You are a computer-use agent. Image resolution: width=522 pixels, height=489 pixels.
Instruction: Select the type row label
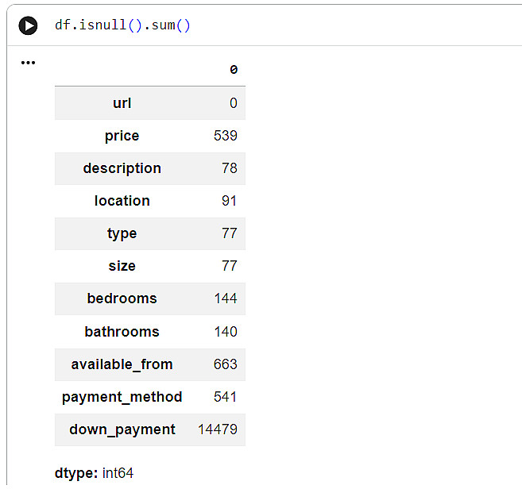tap(122, 233)
